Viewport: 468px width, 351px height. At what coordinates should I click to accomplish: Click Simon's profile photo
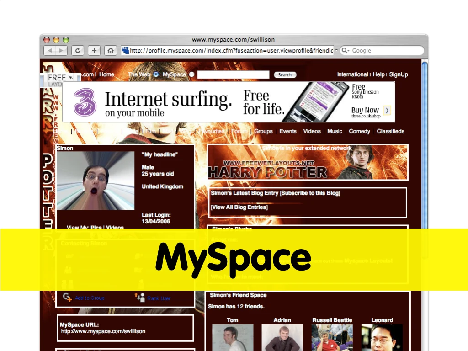[96, 181]
